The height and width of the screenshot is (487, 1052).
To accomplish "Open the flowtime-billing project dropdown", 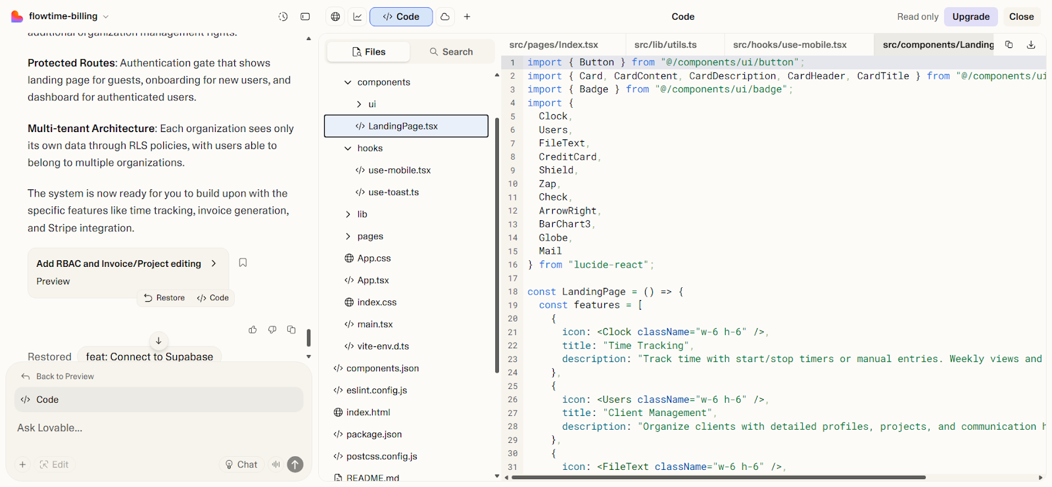I will pyautogui.click(x=69, y=16).
